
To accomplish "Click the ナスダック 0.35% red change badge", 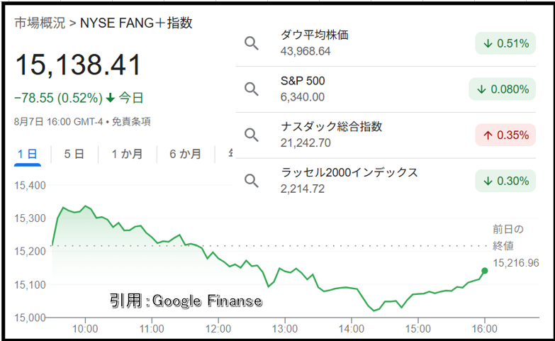I will click(x=505, y=135).
